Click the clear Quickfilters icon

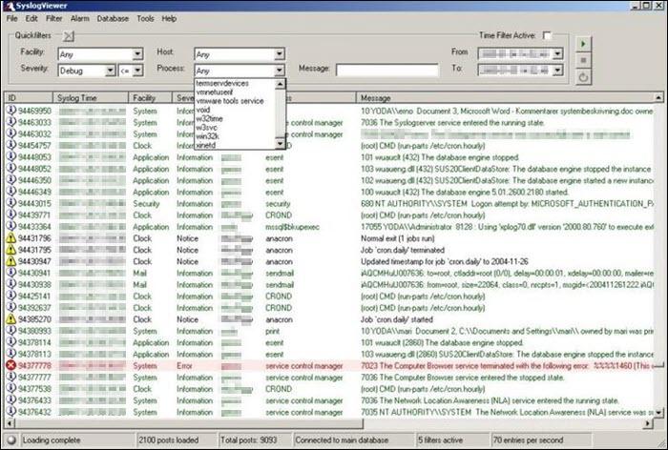click(69, 36)
